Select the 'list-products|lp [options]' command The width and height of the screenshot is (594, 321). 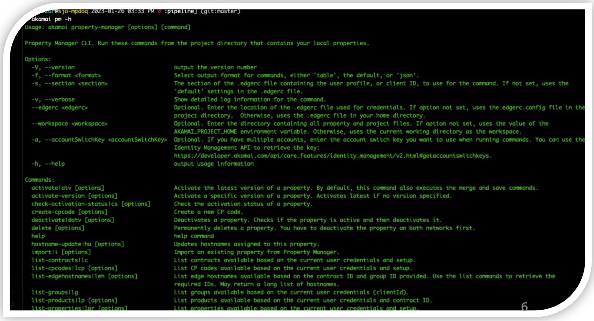point(74,300)
